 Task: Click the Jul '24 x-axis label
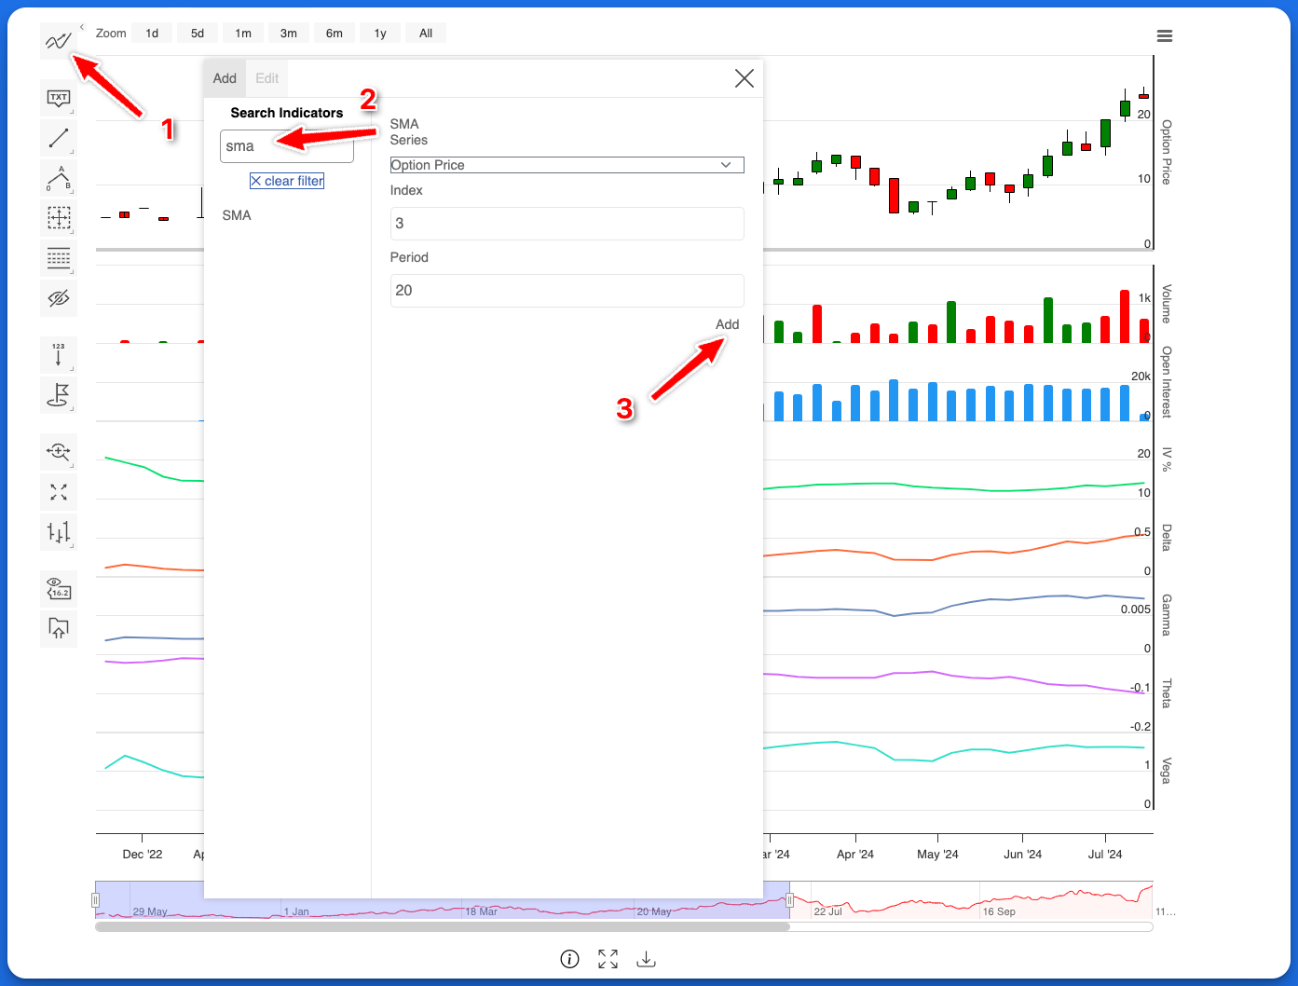(1105, 855)
